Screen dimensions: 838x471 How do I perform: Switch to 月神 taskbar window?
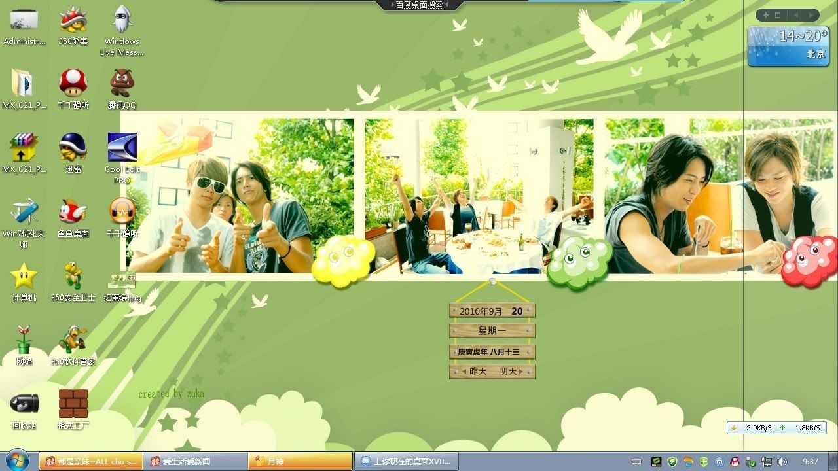[301, 461]
